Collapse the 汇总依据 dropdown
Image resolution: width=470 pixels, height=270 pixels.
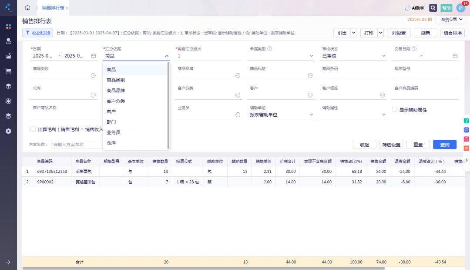(x=167, y=56)
